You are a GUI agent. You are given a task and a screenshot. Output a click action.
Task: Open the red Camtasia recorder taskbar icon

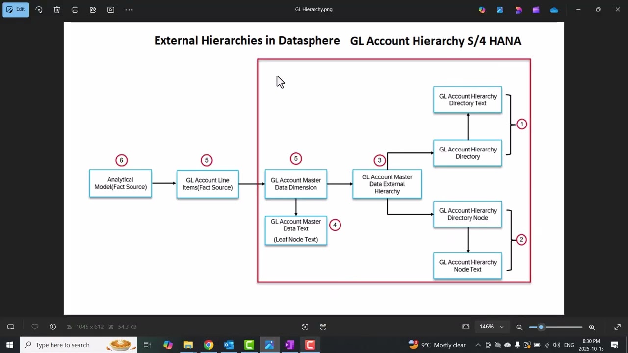[310, 345]
